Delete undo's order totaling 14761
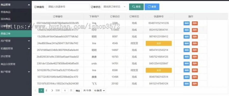Viewport: 229px width, 96px height. click(195, 64)
